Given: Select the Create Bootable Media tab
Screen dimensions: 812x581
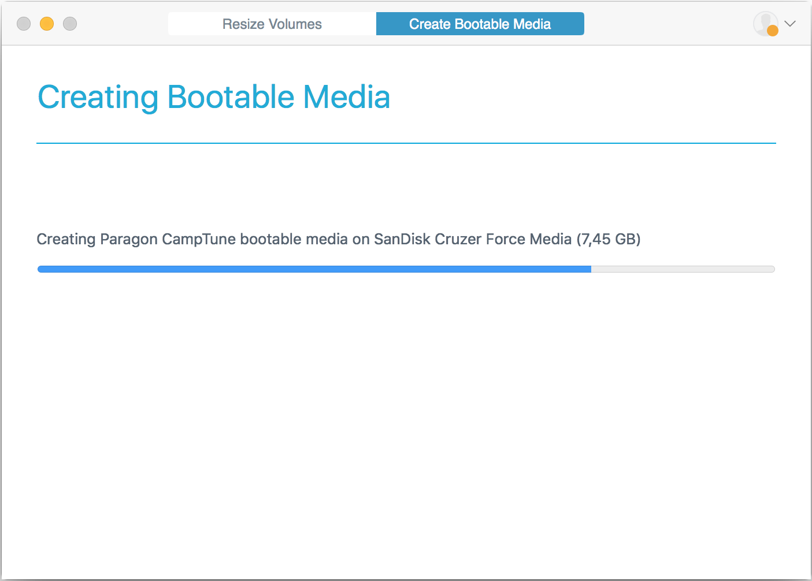Looking at the screenshot, I should (x=480, y=24).
